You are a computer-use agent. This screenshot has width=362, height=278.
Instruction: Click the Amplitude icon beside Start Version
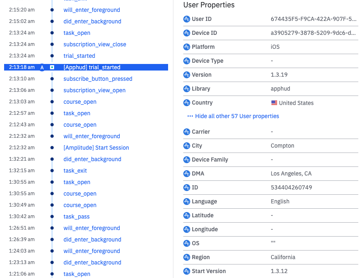click(x=187, y=271)
